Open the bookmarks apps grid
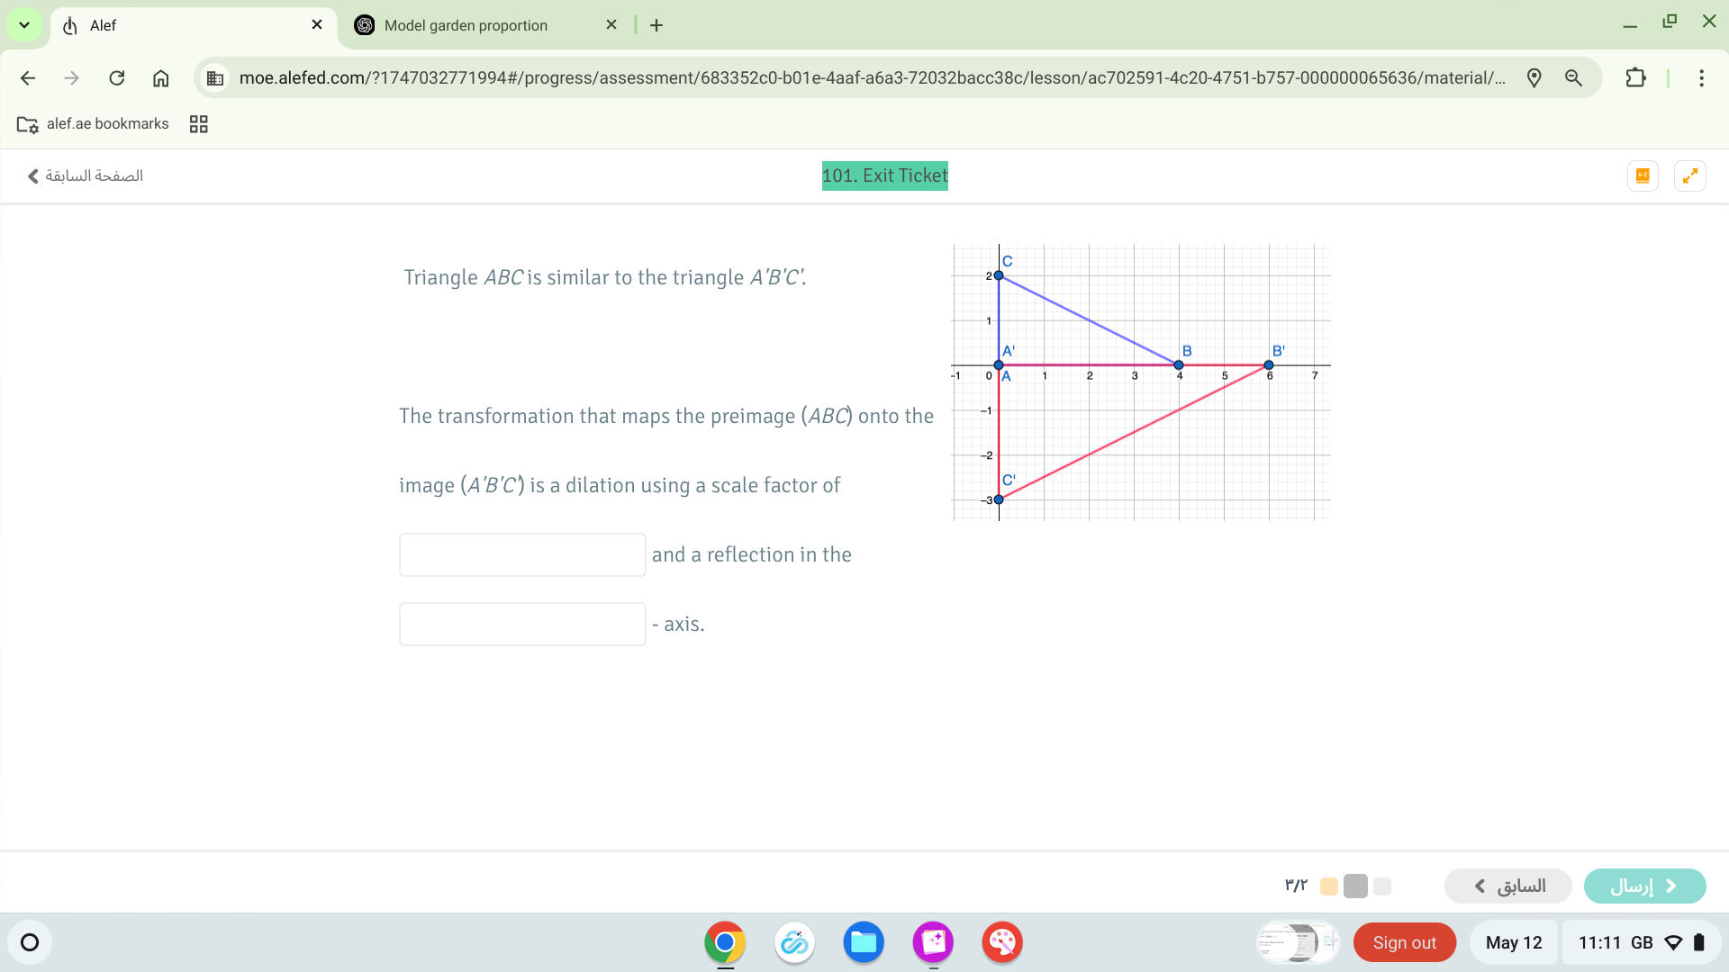 point(199,124)
